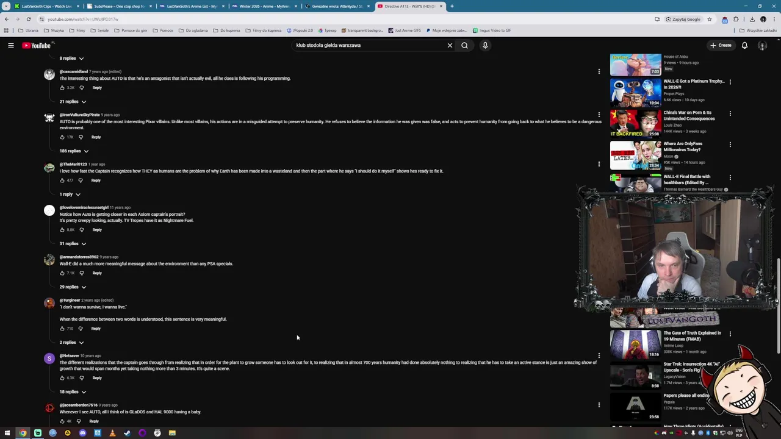Click the Create button
Screen dimensions: 781x439
click(x=721, y=45)
